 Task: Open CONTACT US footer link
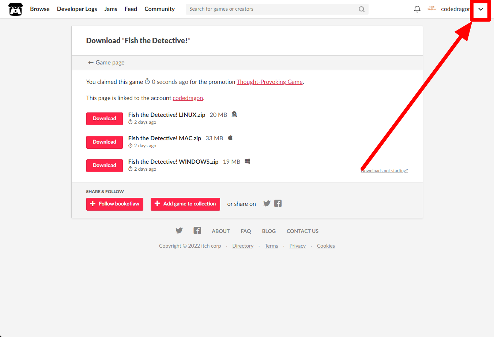(x=302, y=231)
